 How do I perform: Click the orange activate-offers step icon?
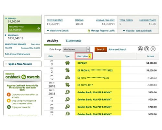coord(9,95)
